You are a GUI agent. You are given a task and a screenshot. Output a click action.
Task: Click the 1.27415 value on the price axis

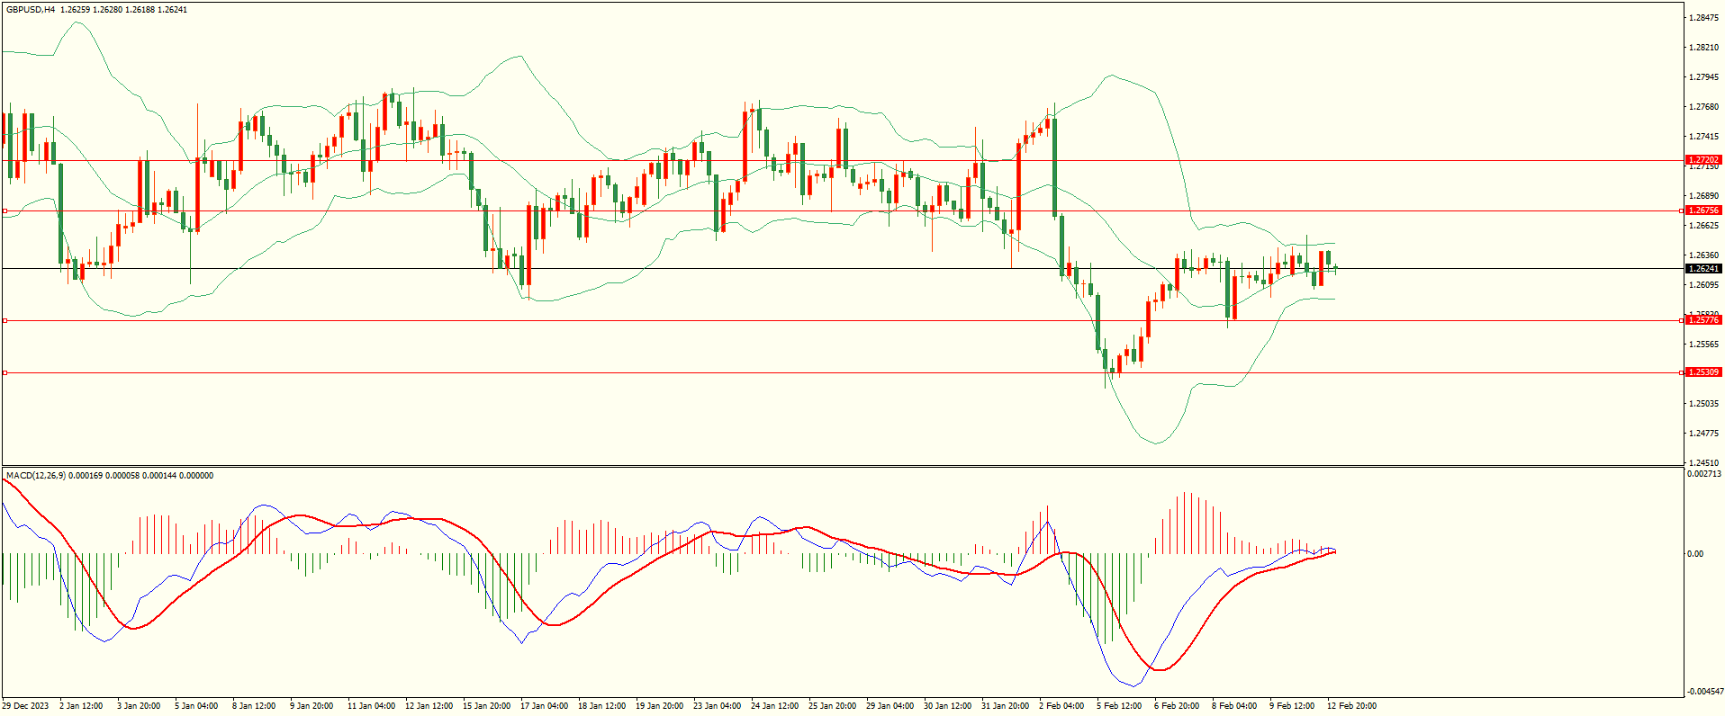pyautogui.click(x=1705, y=137)
